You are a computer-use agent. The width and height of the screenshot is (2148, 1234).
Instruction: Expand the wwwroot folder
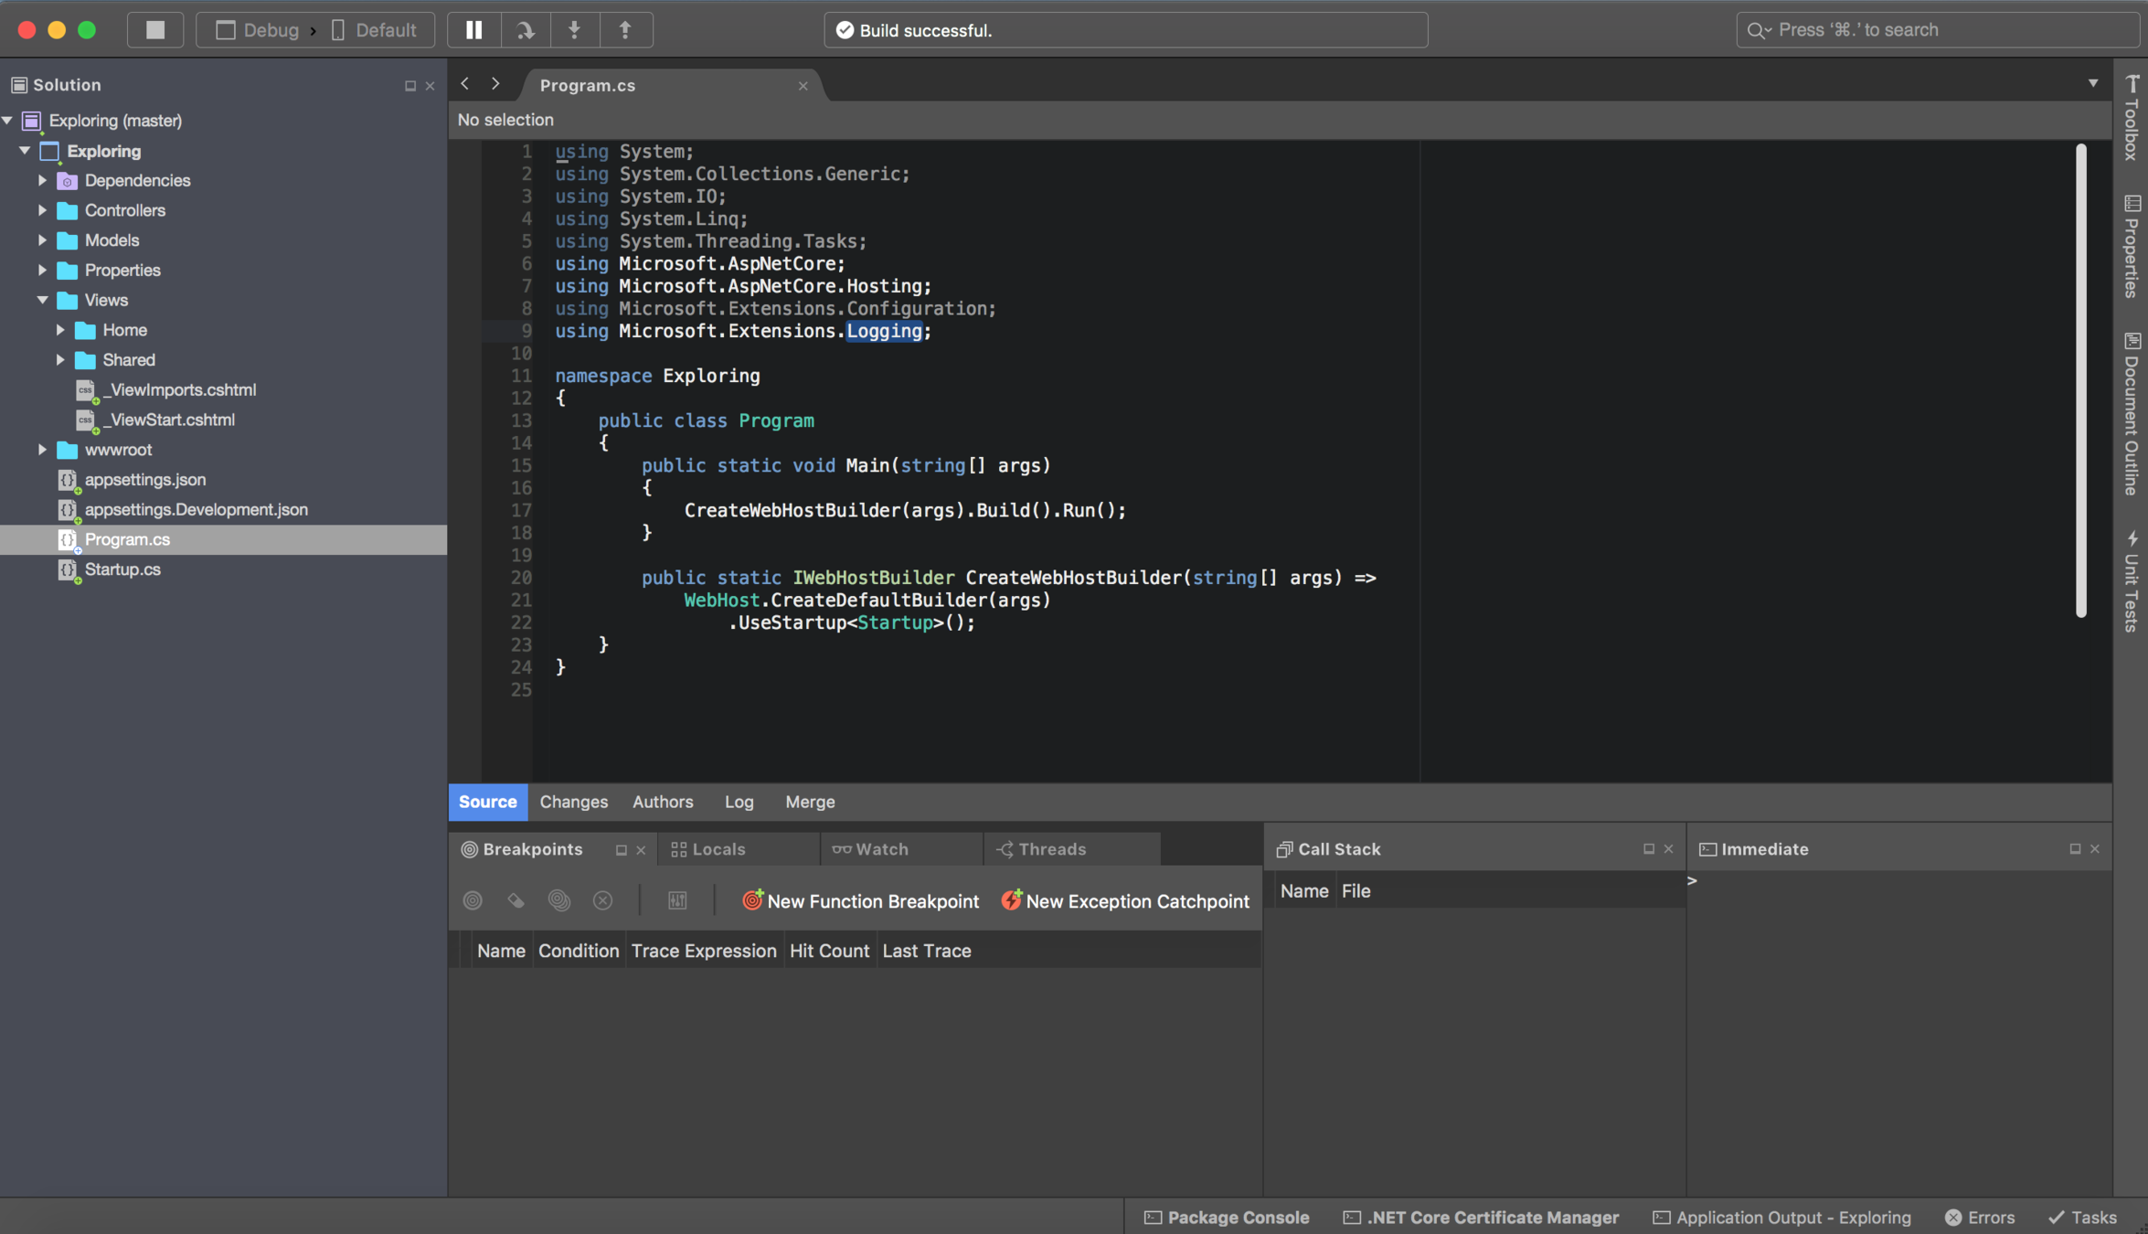tap(42, 450)
